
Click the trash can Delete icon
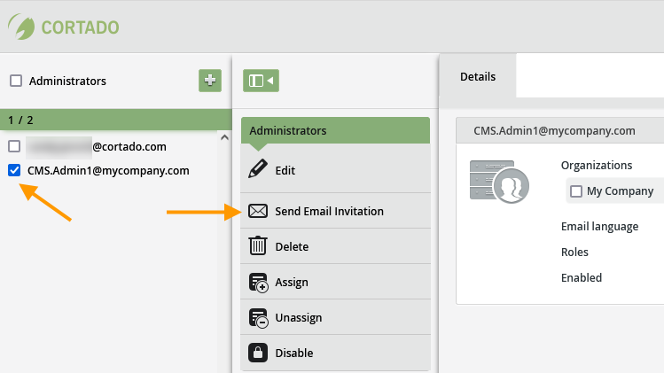click(x=258, y=245)
